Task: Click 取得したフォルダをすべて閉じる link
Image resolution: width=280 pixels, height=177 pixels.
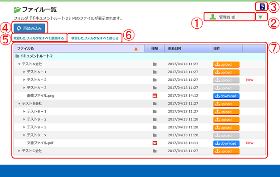Action: (x=95, y=38)
